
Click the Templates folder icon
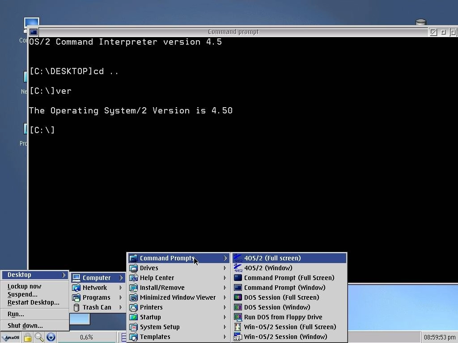pyautogui.click(x=133, y=337)
